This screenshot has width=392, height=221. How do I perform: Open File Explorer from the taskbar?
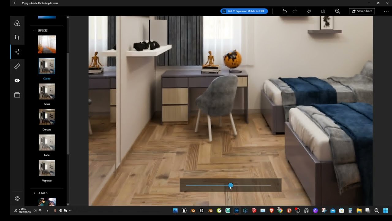coord(359,211)
